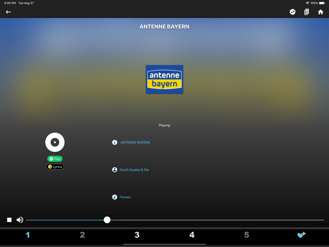Open Flames song title link

(125, 197)
